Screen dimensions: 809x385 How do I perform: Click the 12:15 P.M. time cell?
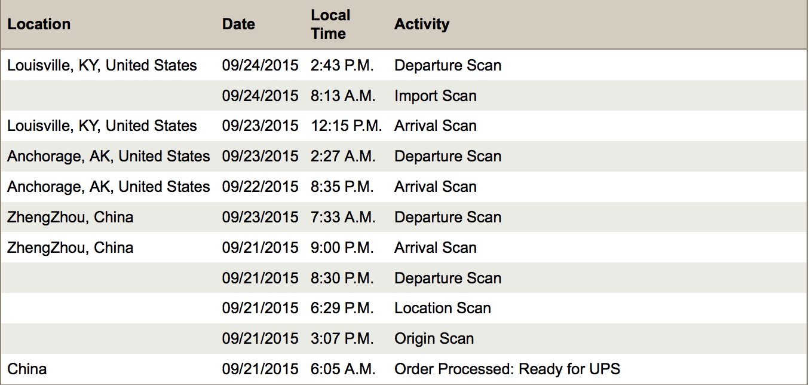[x=346, y=126]
